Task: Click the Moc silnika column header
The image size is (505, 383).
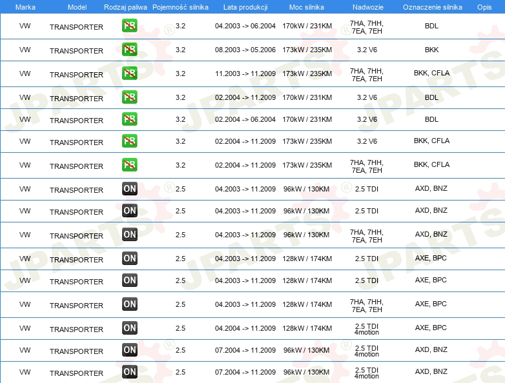Action: (x=307, y=6)
